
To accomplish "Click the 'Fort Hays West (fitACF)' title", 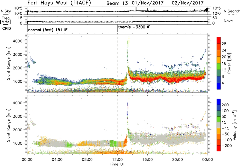I will point(59,3).
